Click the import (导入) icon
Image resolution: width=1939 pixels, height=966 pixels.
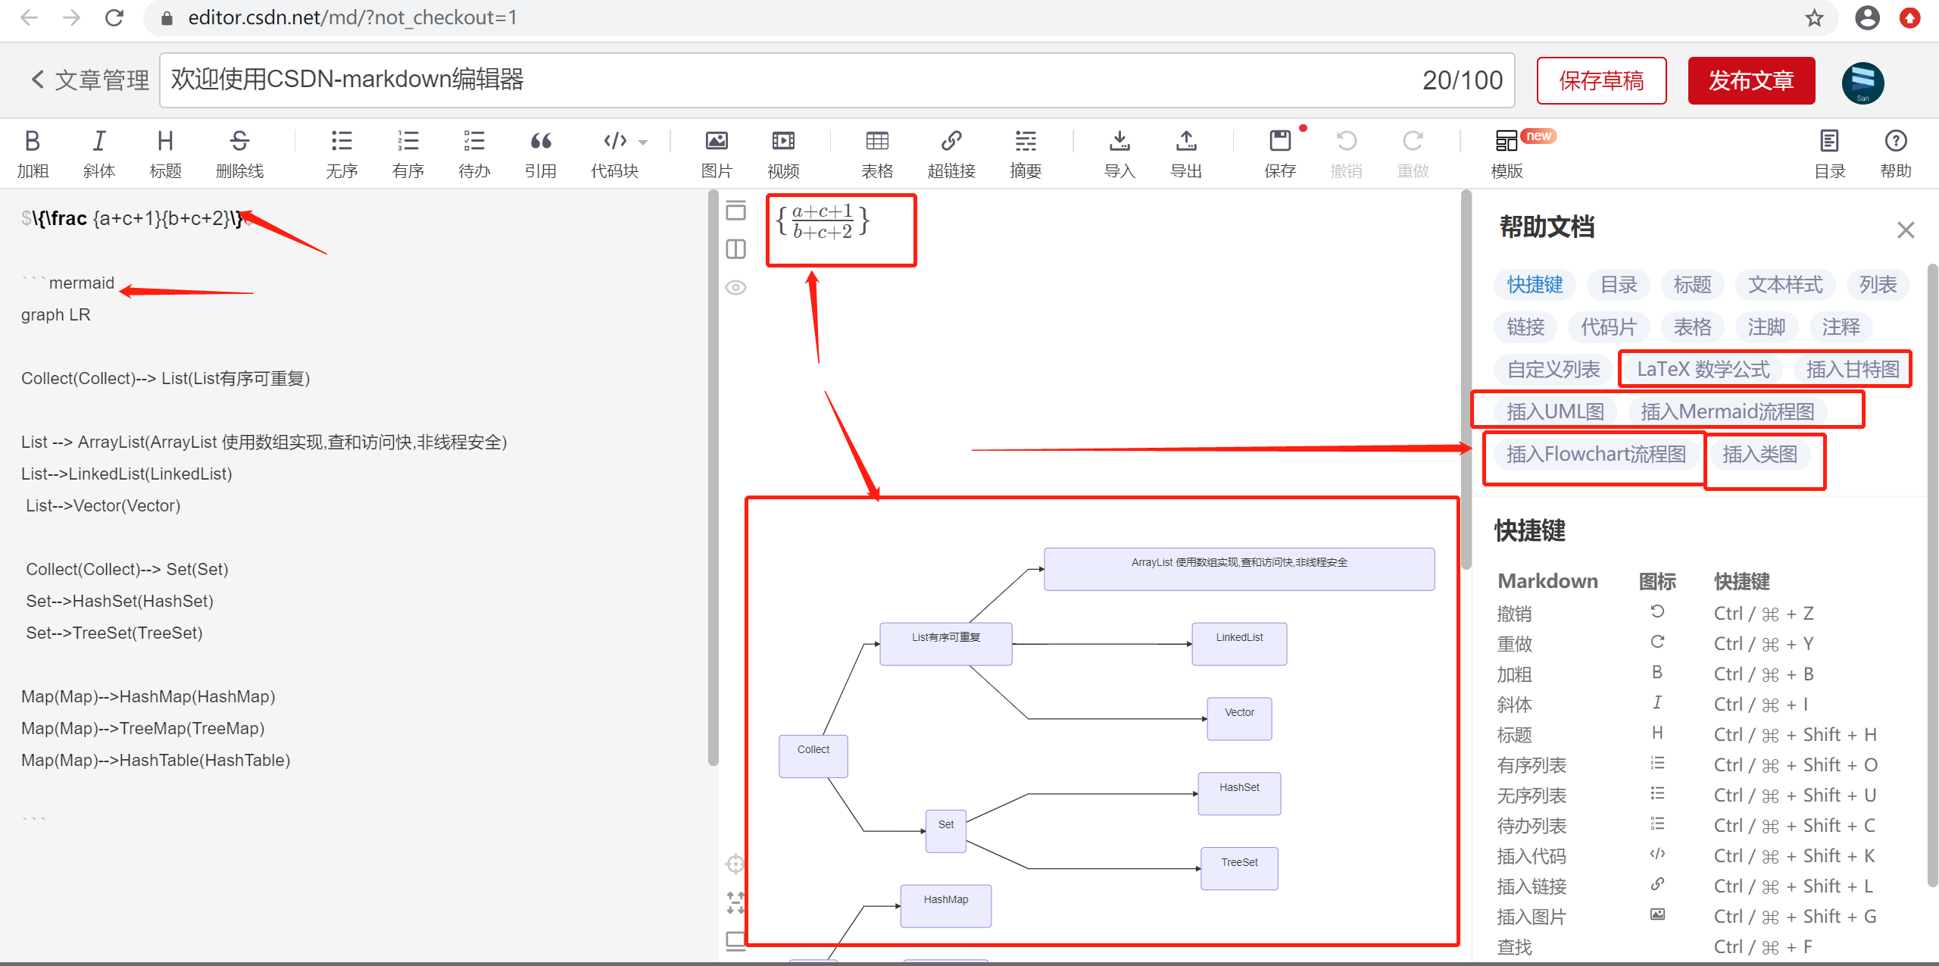pos(1119,142)
